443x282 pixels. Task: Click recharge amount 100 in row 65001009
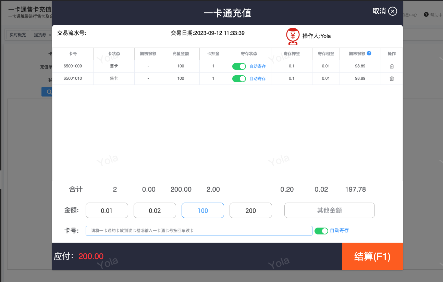click(x=181, y=66)
